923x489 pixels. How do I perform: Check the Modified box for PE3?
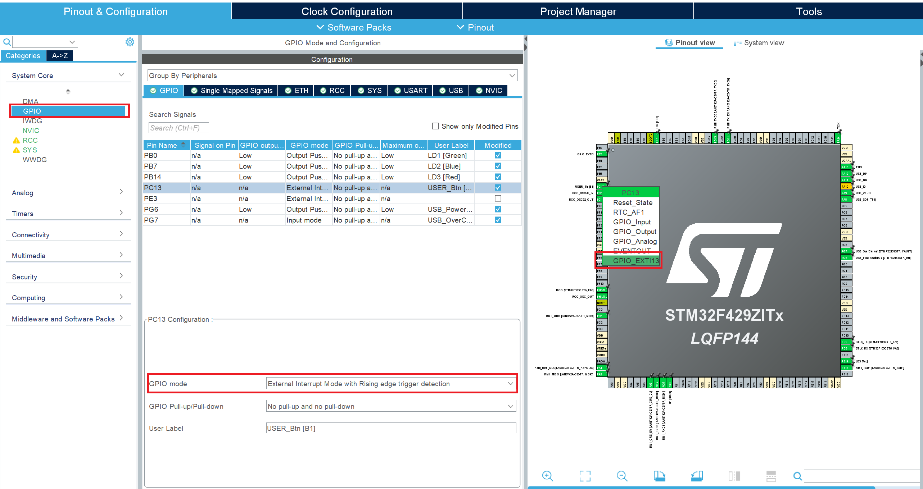click(x=498, y=198)
